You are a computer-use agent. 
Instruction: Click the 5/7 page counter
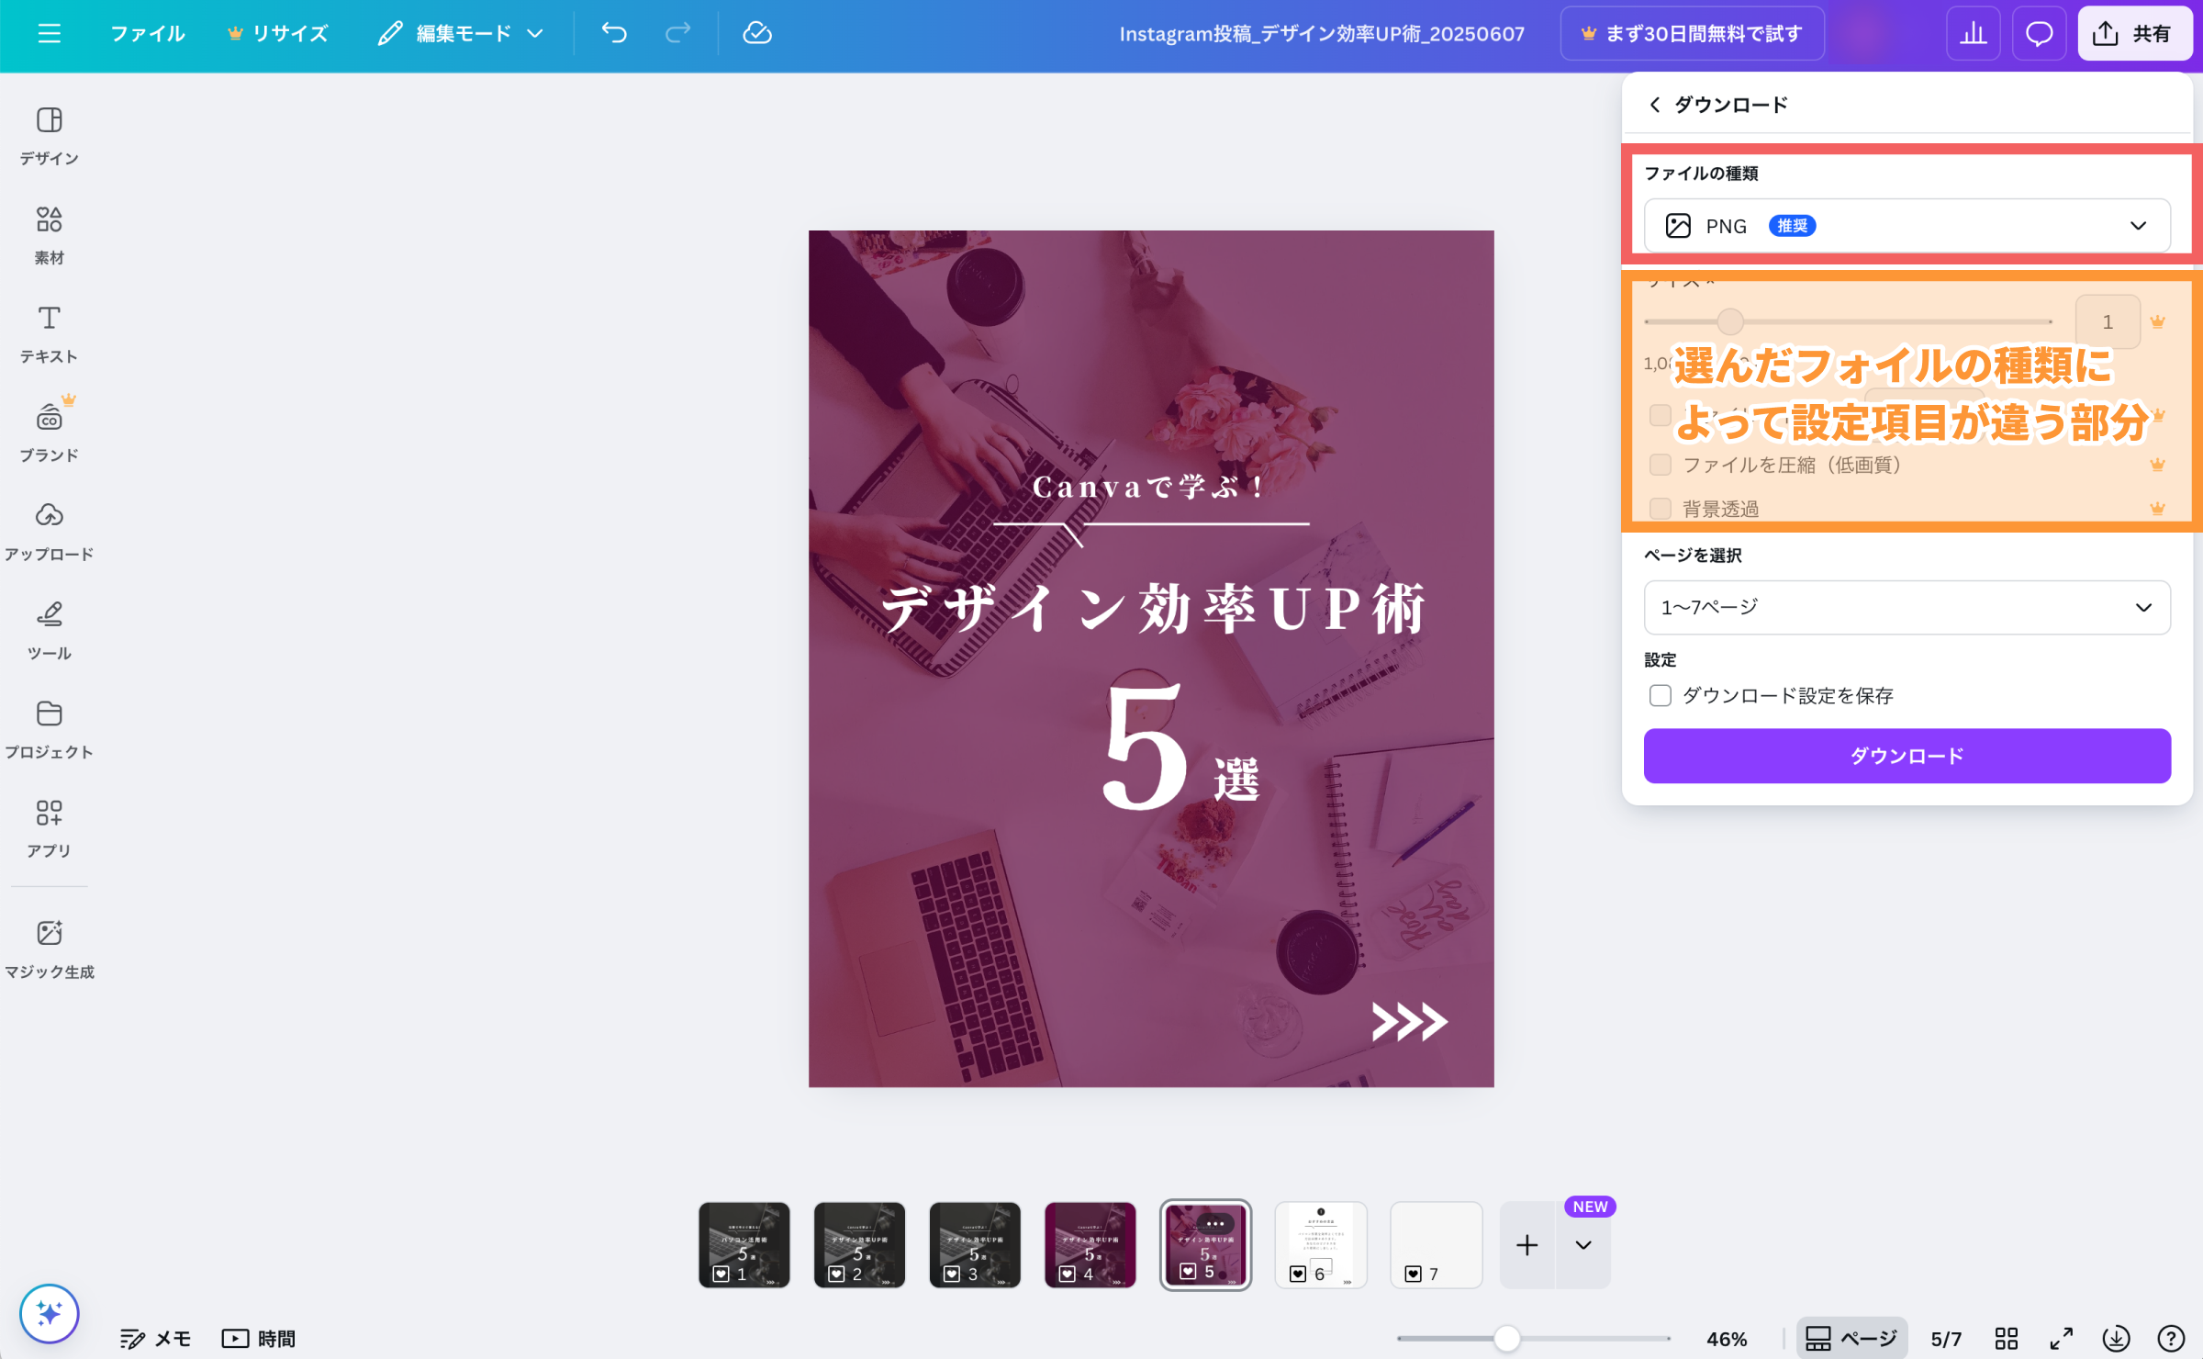tap(1946, 1339)
